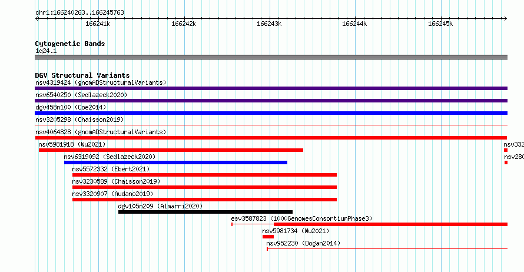Select the esv3587823 thick red bar

click(x=391, y=224)
